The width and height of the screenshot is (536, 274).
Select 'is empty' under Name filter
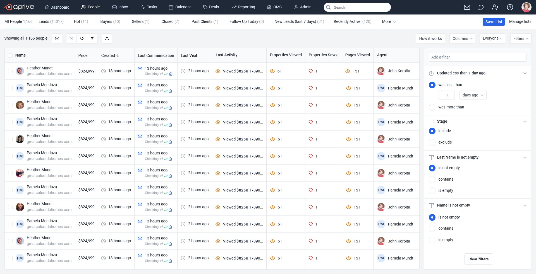(x=432, y=240)
